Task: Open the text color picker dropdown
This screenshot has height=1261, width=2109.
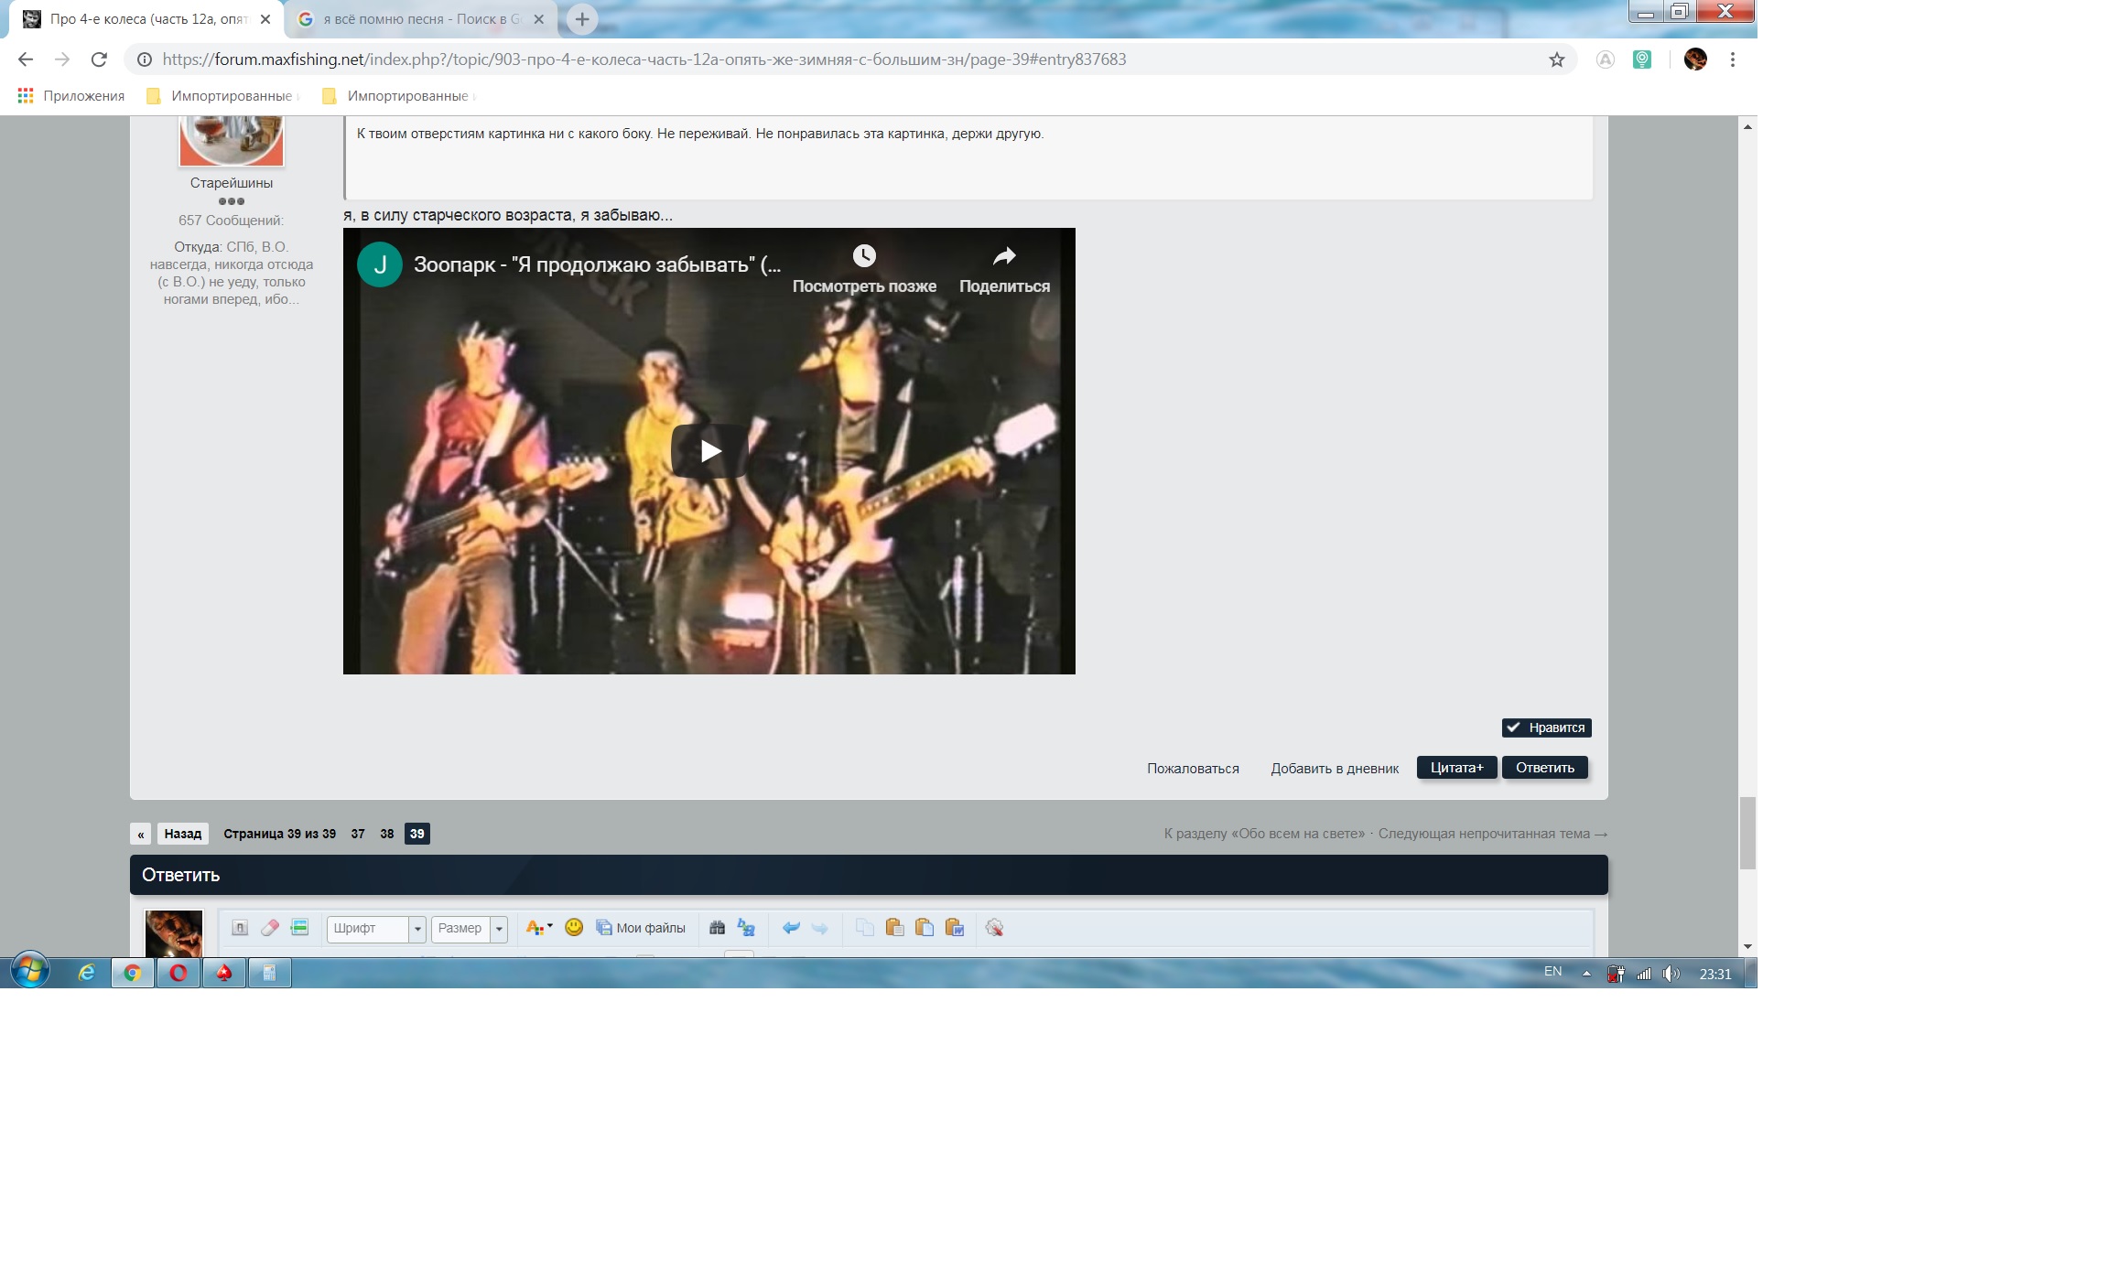Action: click(539, 928)
